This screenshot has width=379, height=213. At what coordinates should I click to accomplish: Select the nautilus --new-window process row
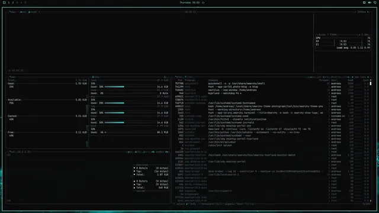(272, 90)
